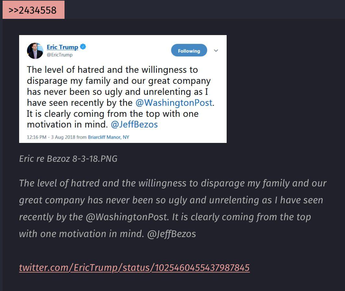Click the blue verified badge
Screen dimensions: 345x291
point(83,47)
